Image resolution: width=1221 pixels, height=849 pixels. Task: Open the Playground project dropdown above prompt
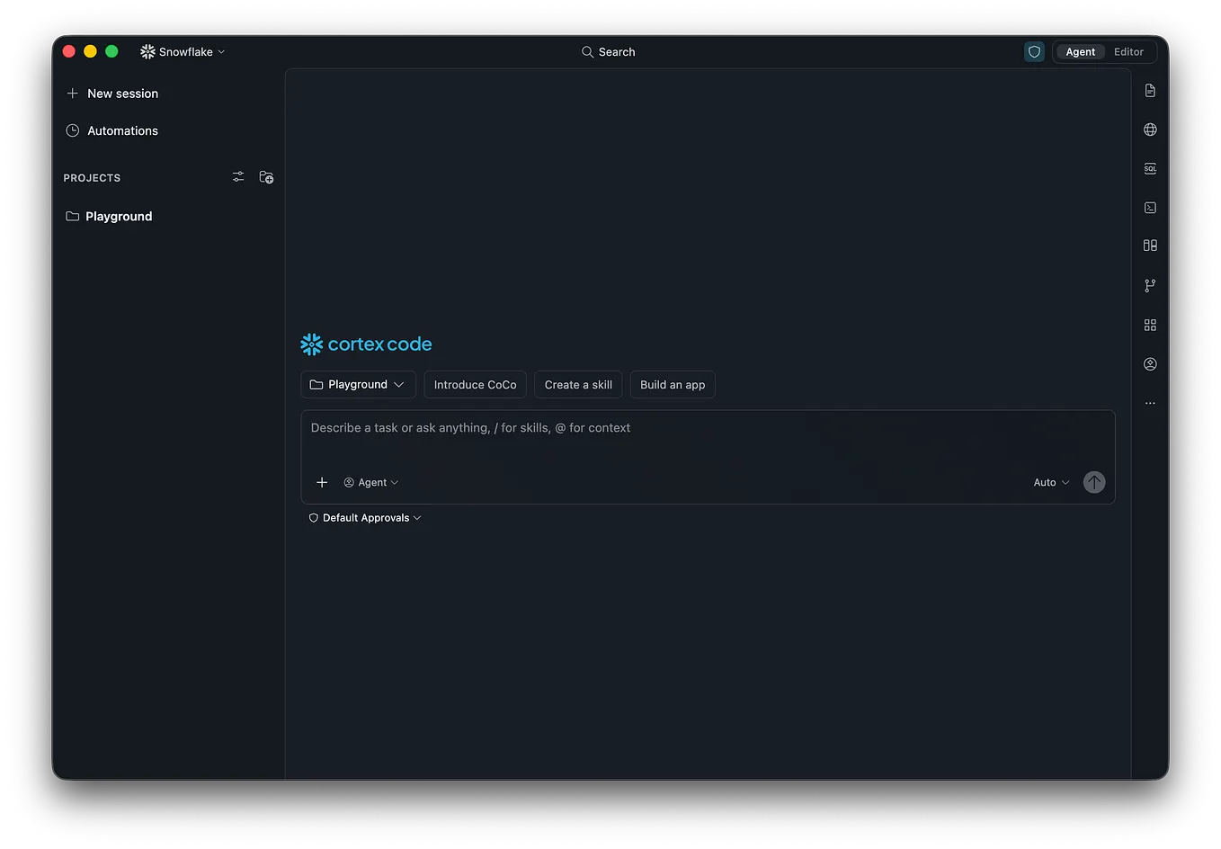tap(358, 385)
